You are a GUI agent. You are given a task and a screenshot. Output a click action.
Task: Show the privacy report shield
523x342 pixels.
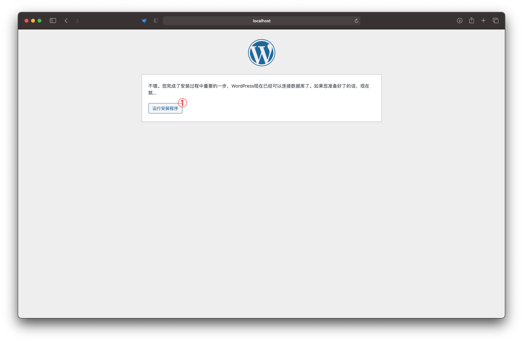point(156,21)
